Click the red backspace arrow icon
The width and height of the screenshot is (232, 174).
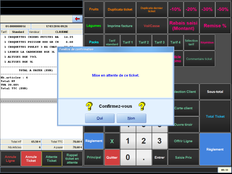pos(77,19)
